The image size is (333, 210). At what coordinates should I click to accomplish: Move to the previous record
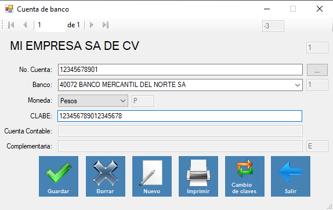tap(25, 25)
